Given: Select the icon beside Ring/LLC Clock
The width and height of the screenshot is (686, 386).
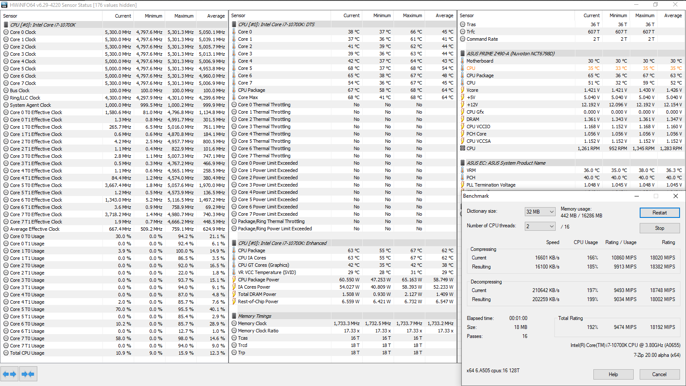Looking at the screenshot, I should pos(6,98).
